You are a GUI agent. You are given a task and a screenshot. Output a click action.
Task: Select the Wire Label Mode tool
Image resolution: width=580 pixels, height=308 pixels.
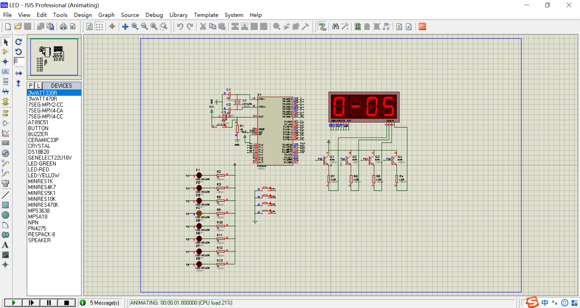(5, 72)
